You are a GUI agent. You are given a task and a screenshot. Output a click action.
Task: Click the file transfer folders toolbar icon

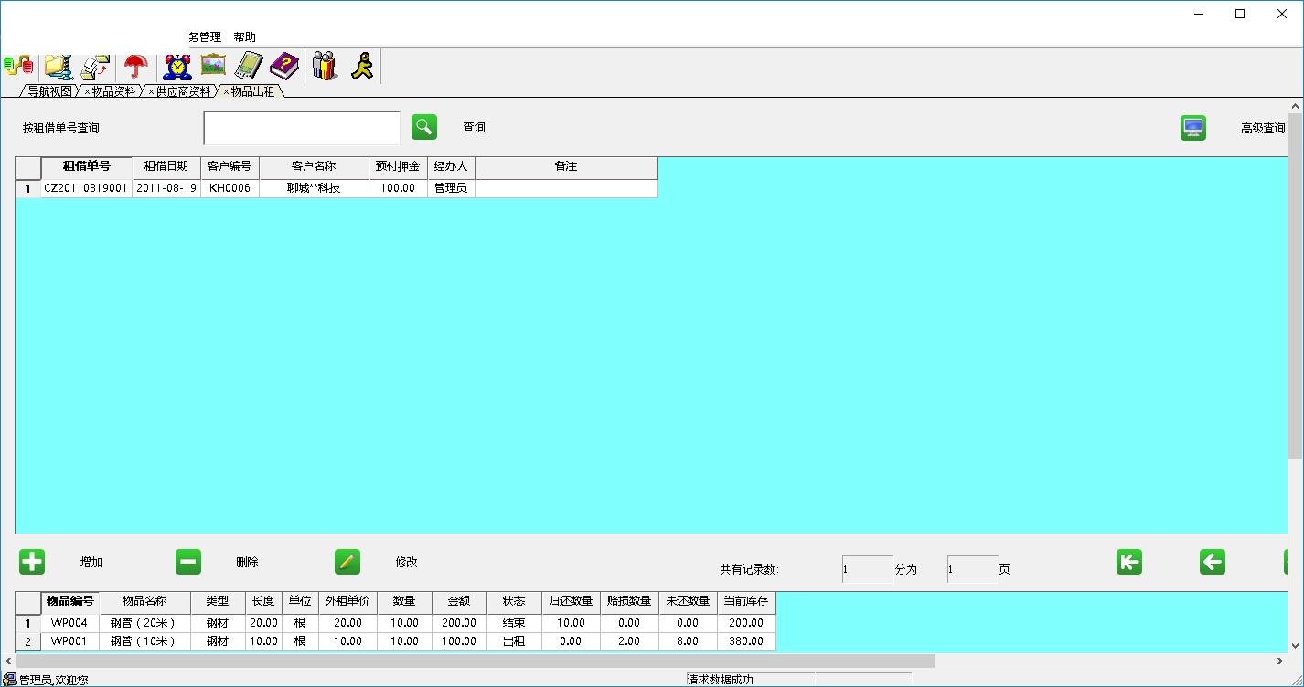[96, 66]
